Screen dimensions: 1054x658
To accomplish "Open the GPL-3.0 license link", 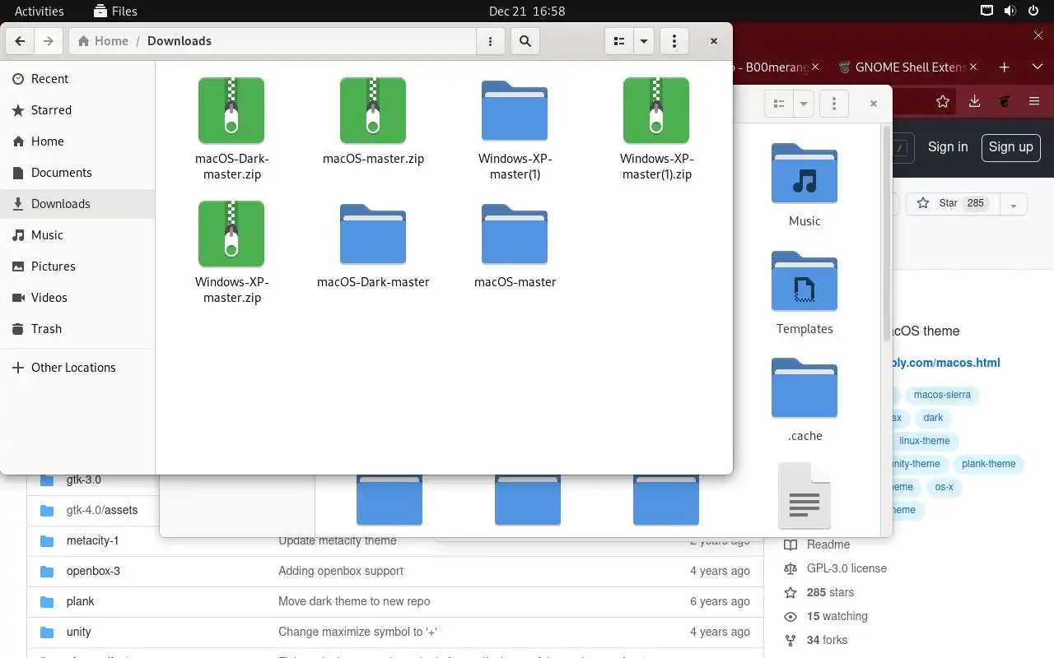I will [846, 568].
